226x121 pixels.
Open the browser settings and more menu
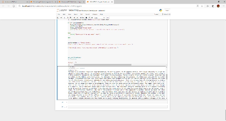(223, 6)
